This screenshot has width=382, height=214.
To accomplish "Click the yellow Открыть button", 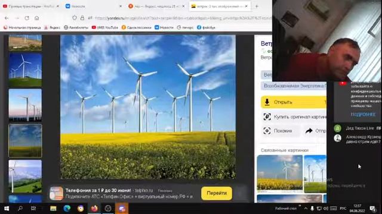I will 294,102.
